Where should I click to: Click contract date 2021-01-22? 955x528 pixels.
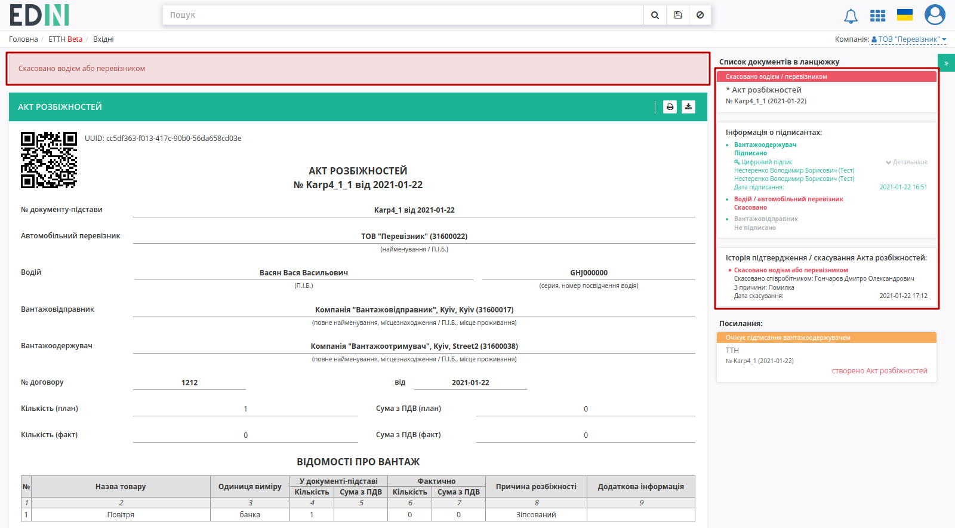coord(470,383)
